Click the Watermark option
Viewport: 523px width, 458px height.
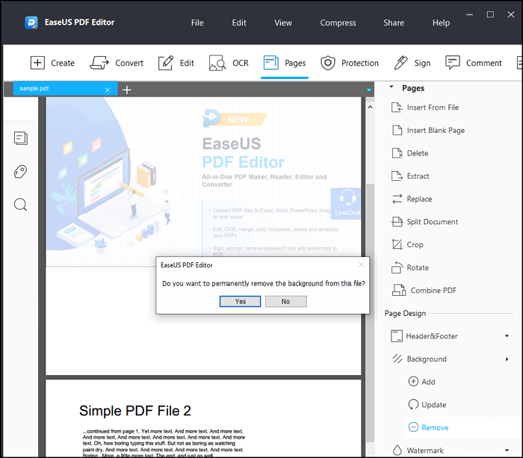click(x=425, y=451)
